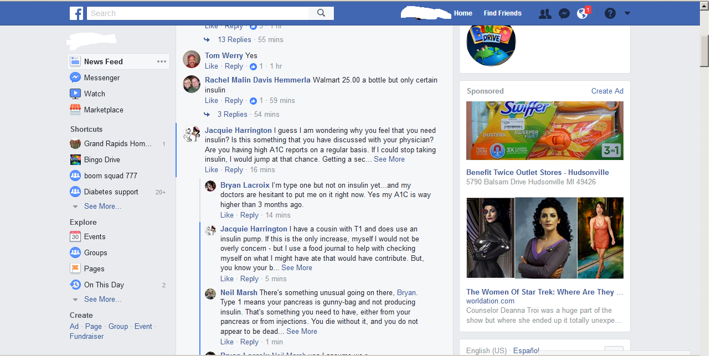Expand See More under Shortcuts
Viewport: 711px width, 356px height.
[102, 206]
